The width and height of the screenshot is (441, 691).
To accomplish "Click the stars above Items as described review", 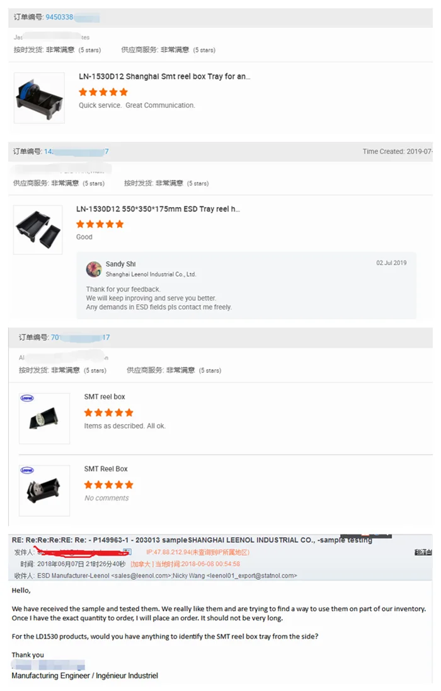I will (109, 413).
